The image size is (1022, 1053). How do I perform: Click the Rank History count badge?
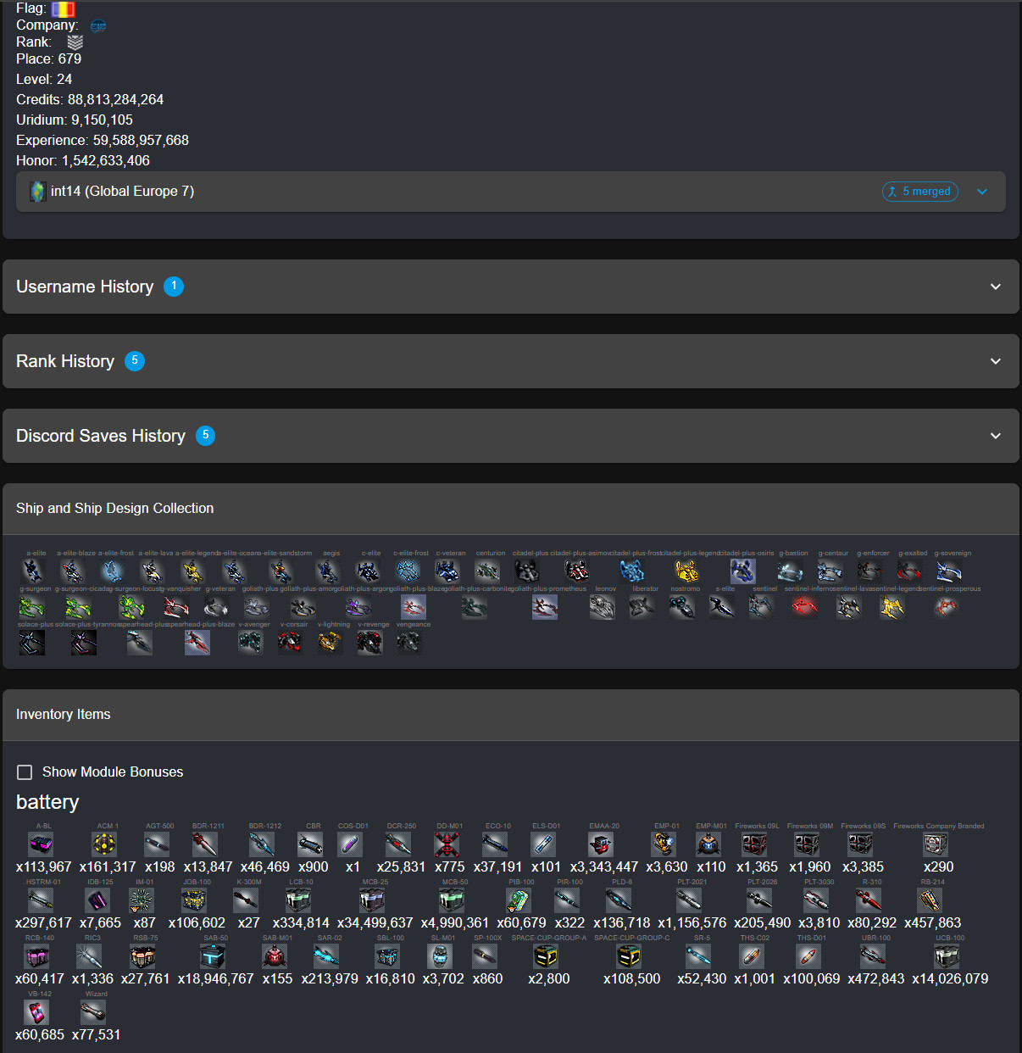click(135, 361)
